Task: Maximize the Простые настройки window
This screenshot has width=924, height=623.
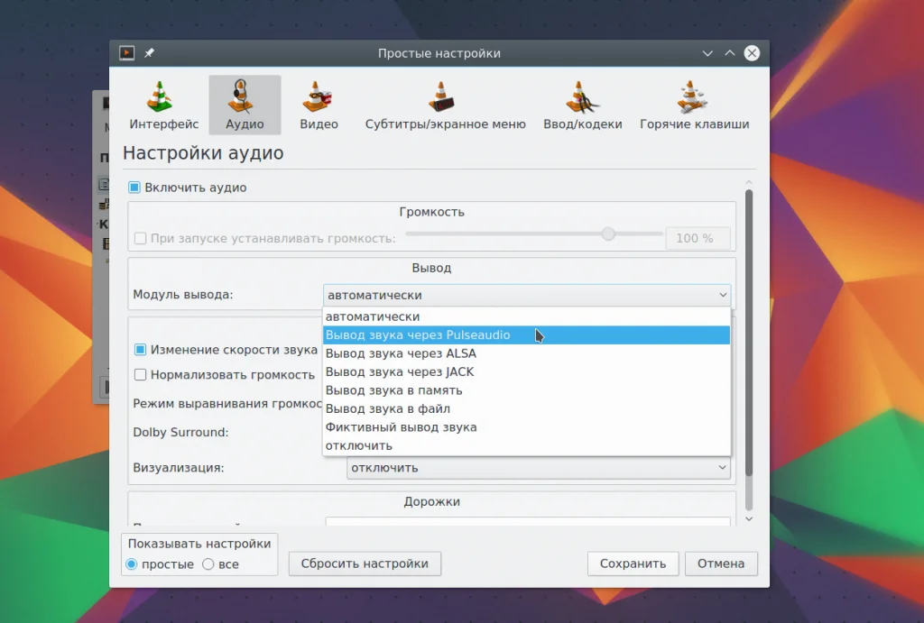Action: tap(729, 53)
